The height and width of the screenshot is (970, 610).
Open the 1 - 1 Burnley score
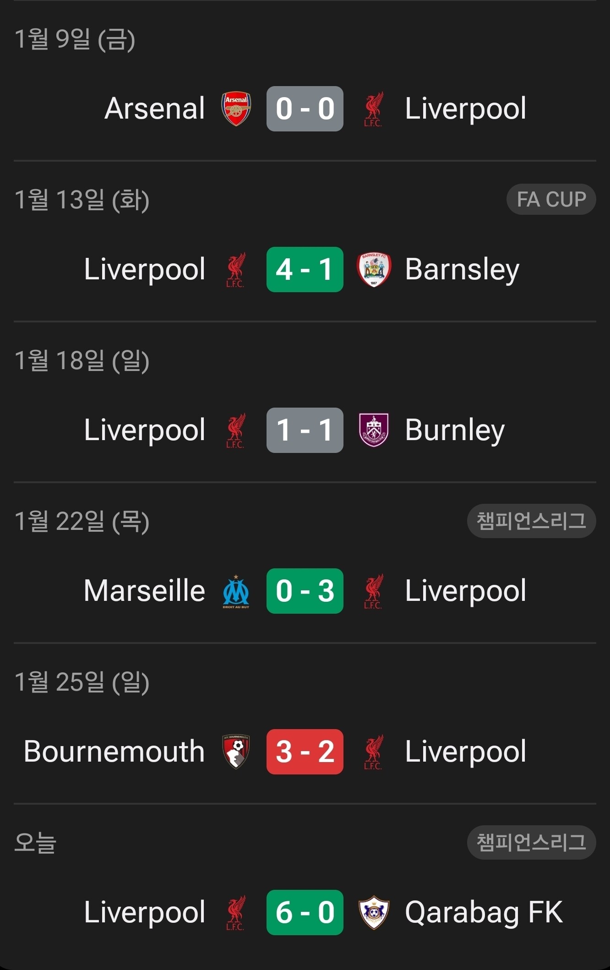tap(305, 430)
